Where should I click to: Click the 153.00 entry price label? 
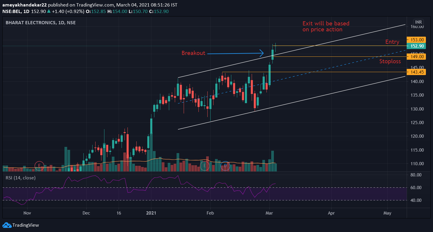[416, 40]
